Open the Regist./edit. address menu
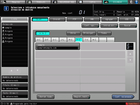Image resolution: width=140 pixels, height=105 pixels. click(x=81, y=97)
